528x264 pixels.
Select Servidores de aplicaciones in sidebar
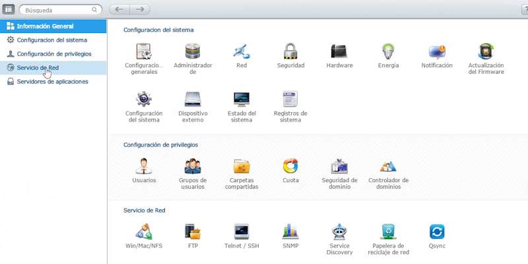[53, 81]
